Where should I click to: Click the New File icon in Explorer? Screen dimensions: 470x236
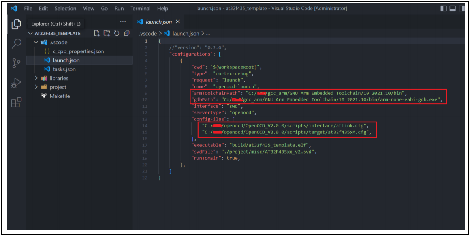97,33
